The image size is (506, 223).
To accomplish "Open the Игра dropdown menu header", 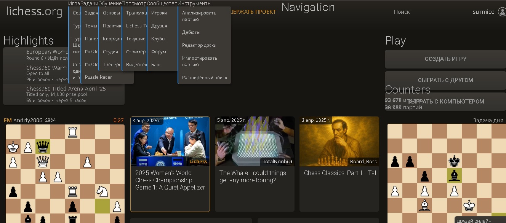I will (x=74, y=3).
